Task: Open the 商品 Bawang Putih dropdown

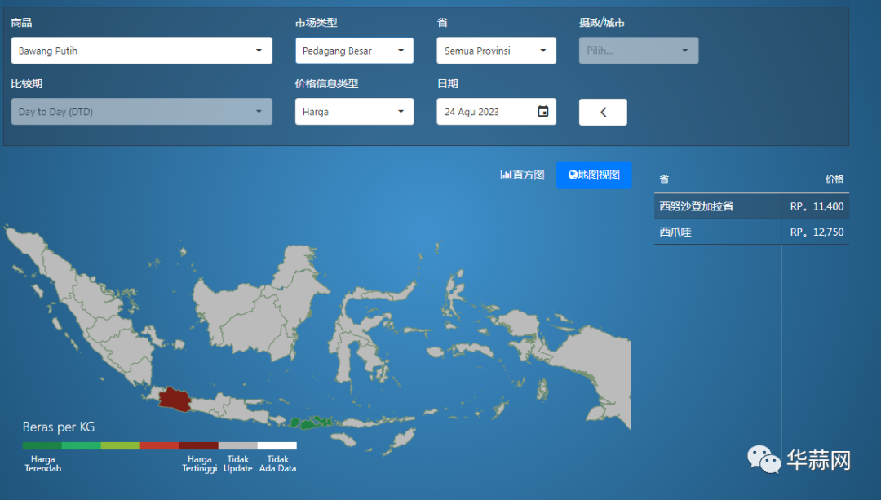Action: tap(141, 51)
